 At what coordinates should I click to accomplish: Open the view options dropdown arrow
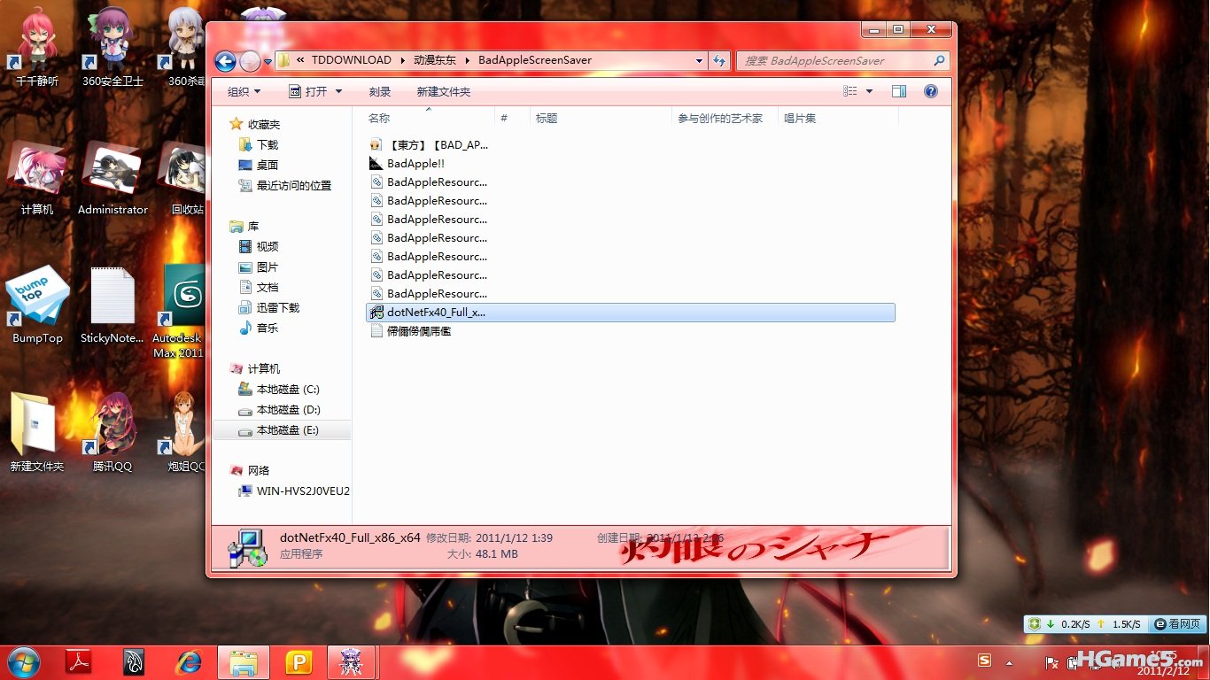[869, 91]
